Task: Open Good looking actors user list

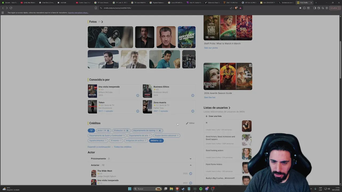Action: [x=215, y=150]
